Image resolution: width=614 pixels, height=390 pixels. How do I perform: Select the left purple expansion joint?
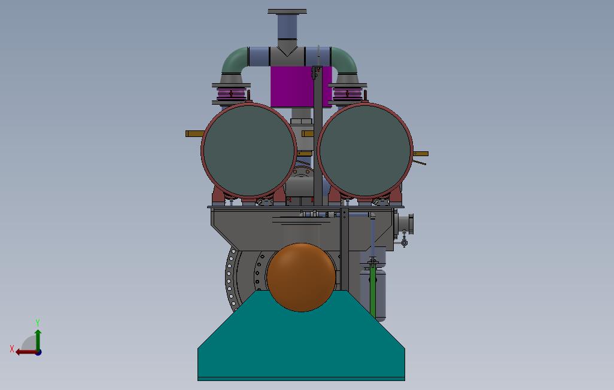[230, 95]
